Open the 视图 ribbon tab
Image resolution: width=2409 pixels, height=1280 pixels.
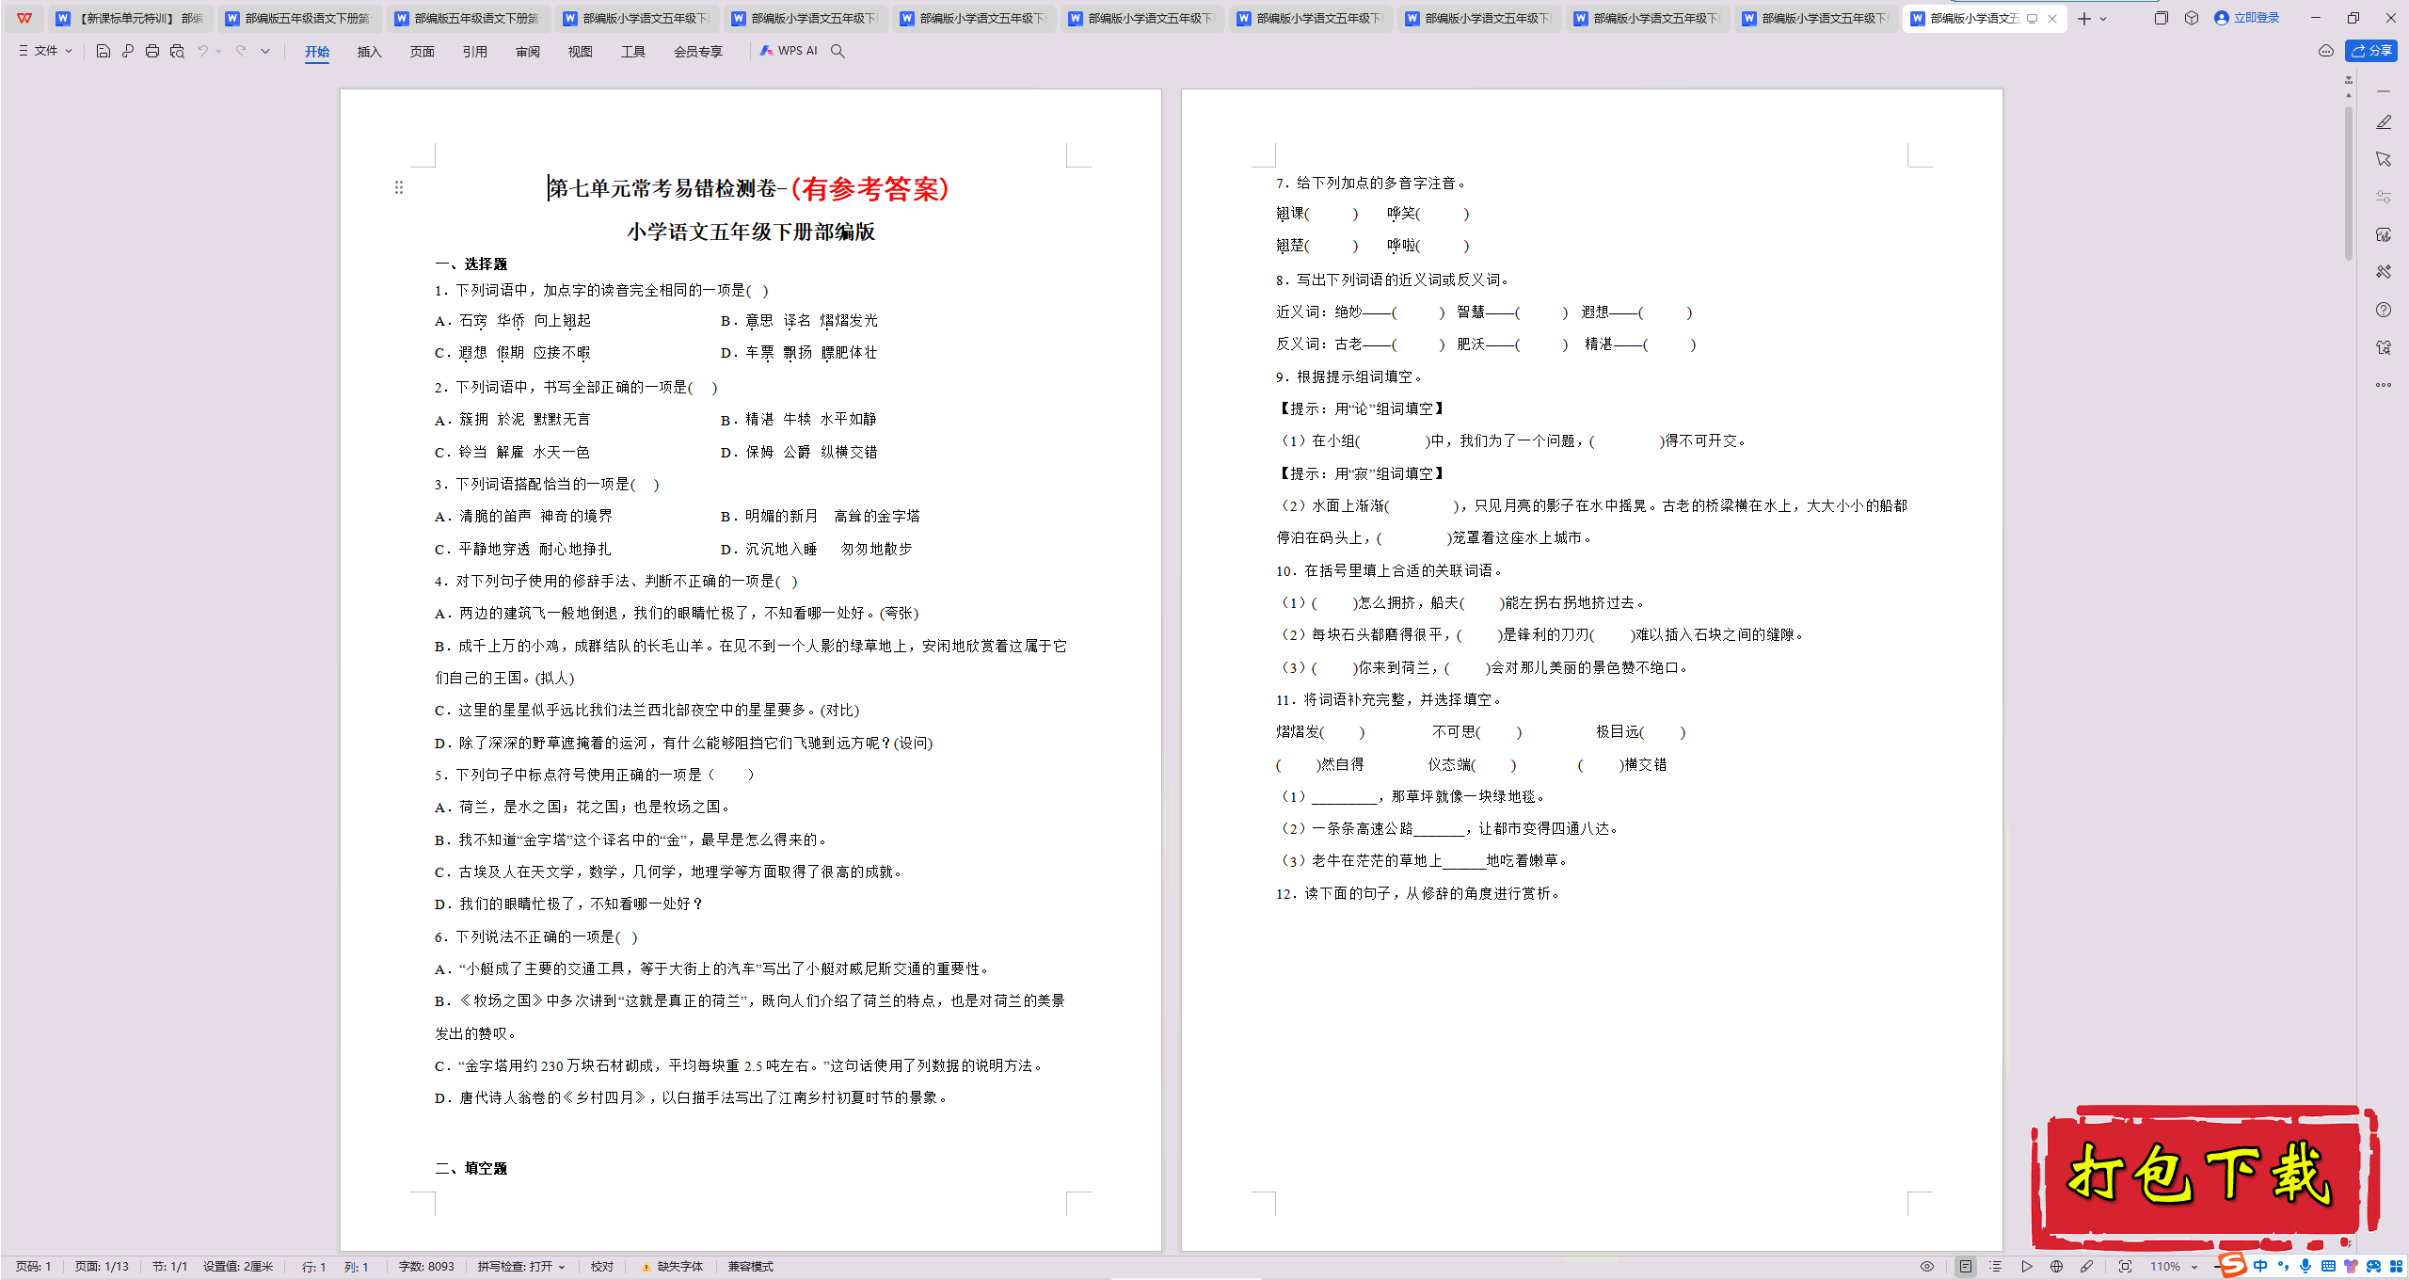(580, 52)
